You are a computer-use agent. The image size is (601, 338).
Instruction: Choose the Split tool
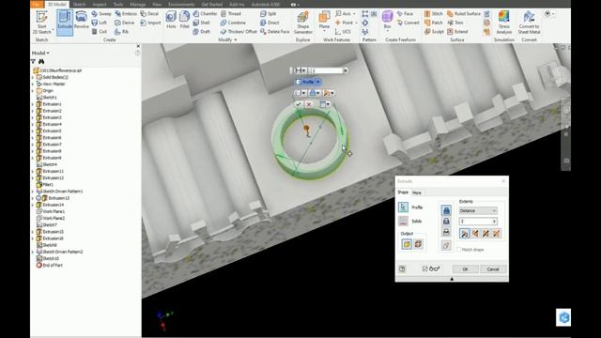click(x=268, y=13)
